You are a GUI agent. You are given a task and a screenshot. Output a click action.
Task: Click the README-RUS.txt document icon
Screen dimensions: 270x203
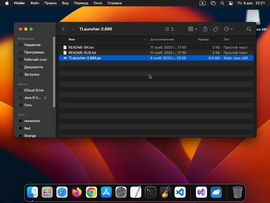pos(65,53)
